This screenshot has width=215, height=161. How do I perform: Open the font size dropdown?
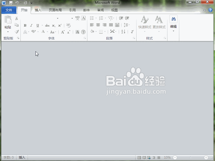pyautogui.click(x=72, y=18)
